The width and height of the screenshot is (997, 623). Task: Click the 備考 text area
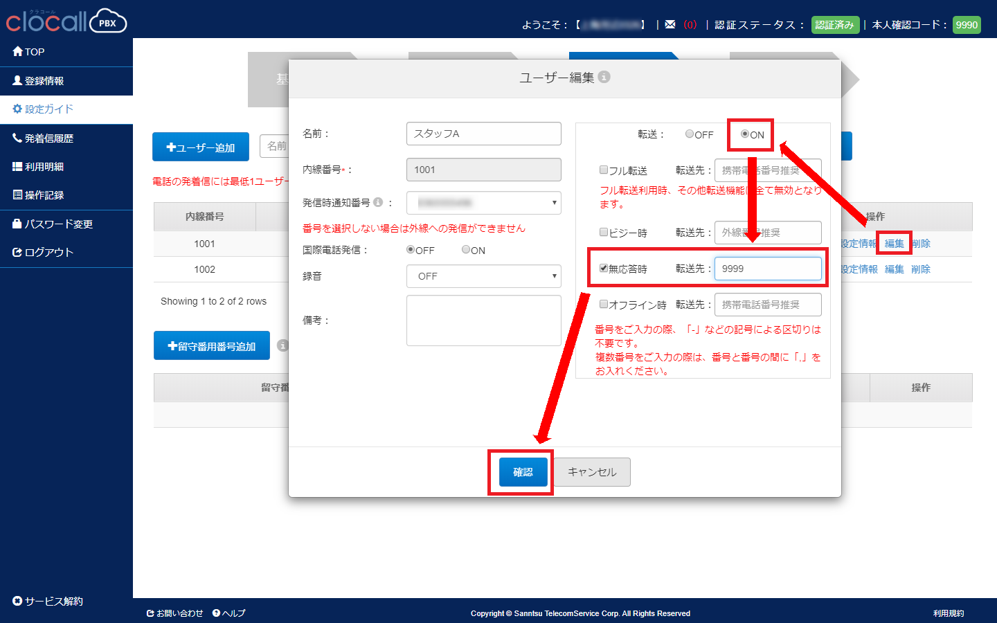tap(484, 320)
